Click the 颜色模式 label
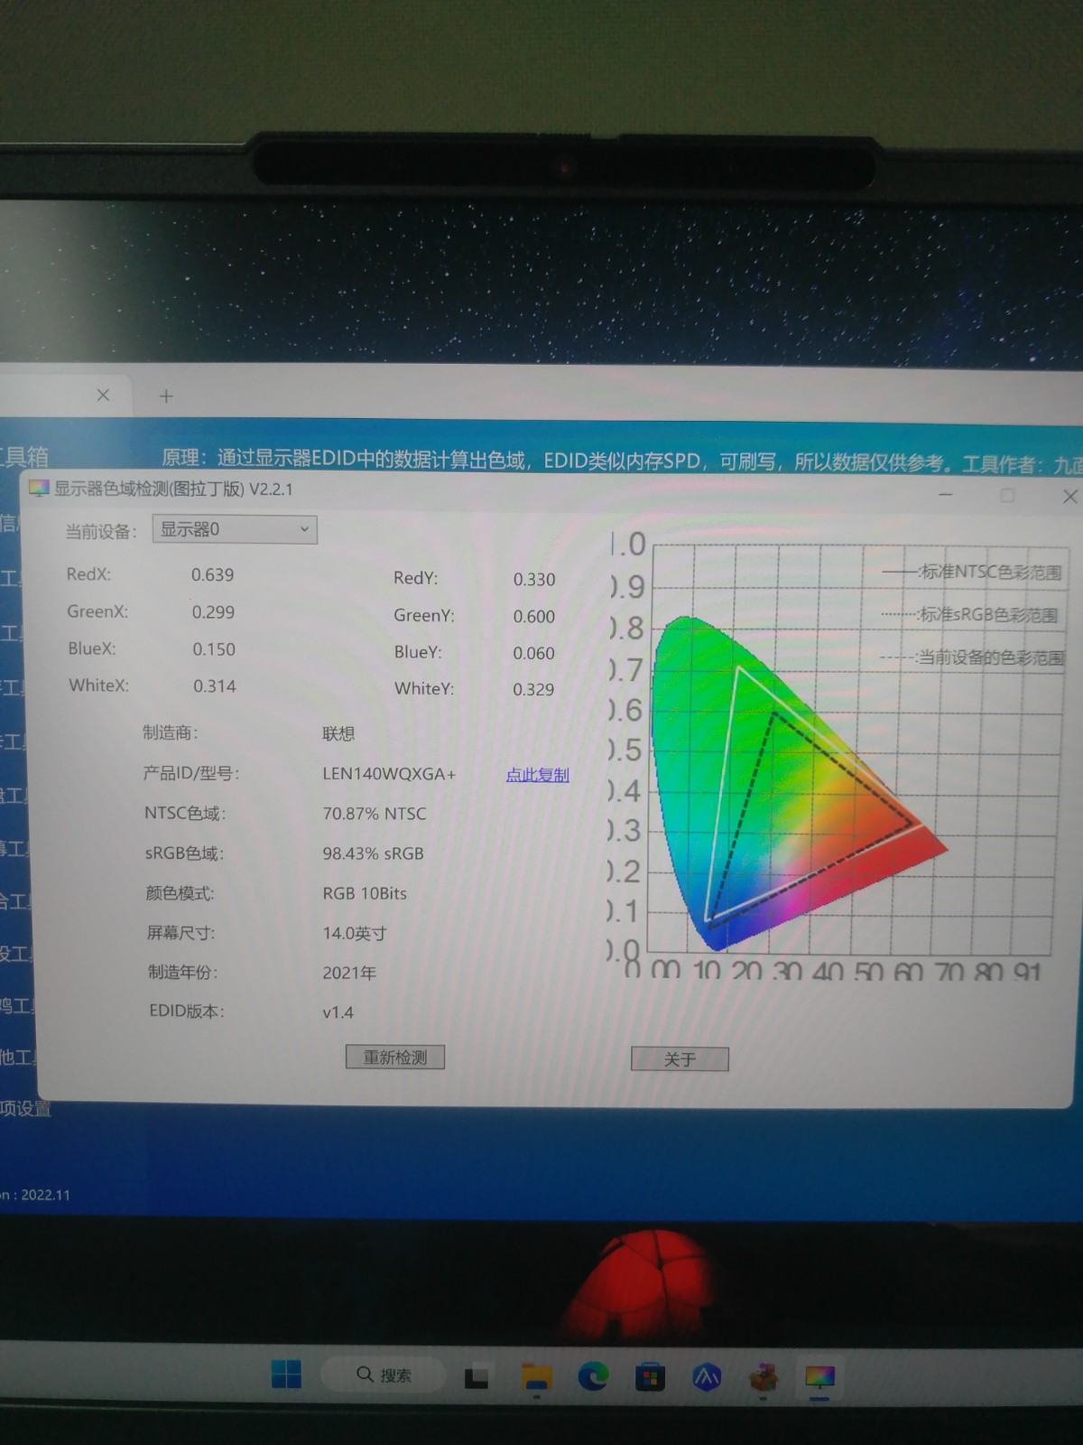This screenshot has height=1445, width=1083. [180, 893]
